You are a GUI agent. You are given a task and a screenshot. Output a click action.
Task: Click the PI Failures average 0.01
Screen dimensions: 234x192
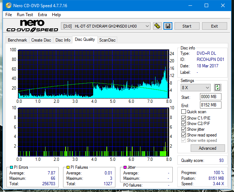tap(108, 173)
